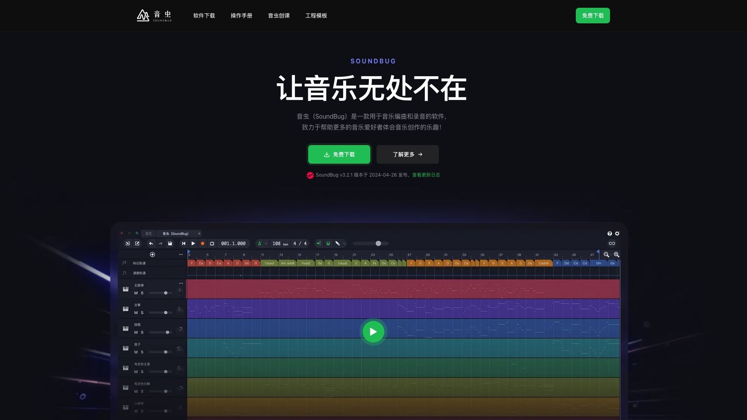This screenshot has width=747, height=420.
Task: Start playback with the toolbar play icon
Action: click(193, 243)
